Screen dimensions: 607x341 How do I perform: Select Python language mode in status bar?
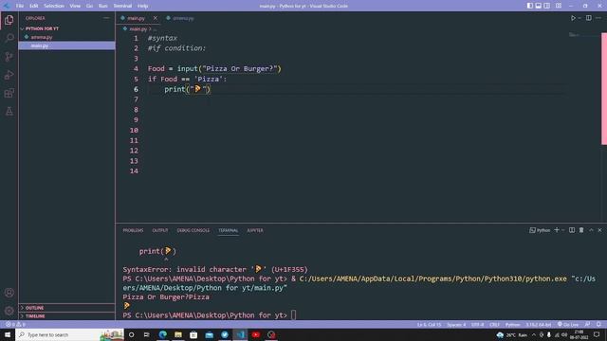coord(512,324)
